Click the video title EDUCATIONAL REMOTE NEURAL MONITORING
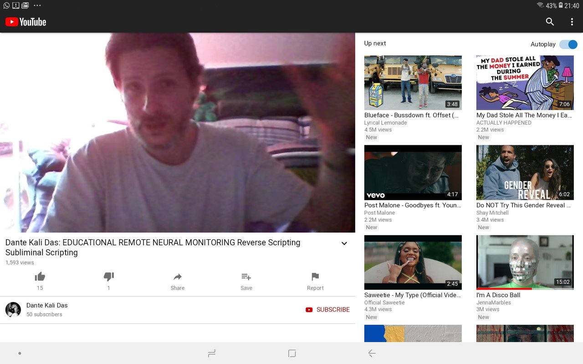Image resolution: width=583 pixels, height=364 pixels. (x=153, y=248)
